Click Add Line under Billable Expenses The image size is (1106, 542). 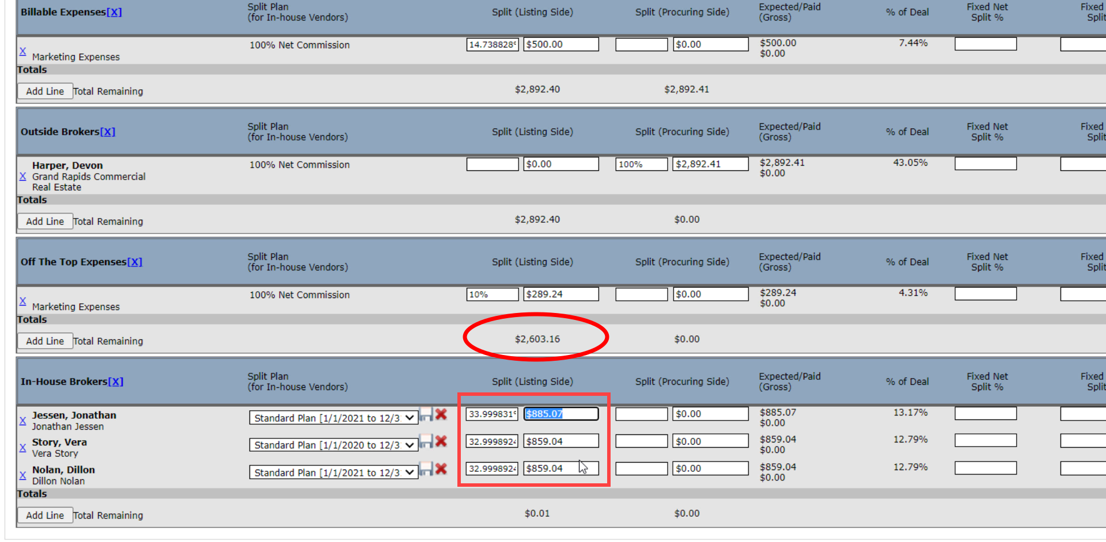click(45, 91)
